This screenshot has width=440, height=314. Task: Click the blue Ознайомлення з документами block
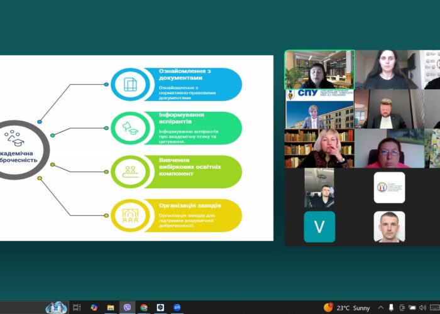(176, 84)
